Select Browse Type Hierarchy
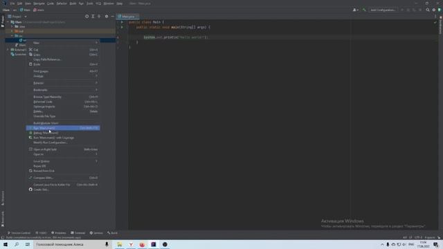The image size is (443, 249). 63,97
